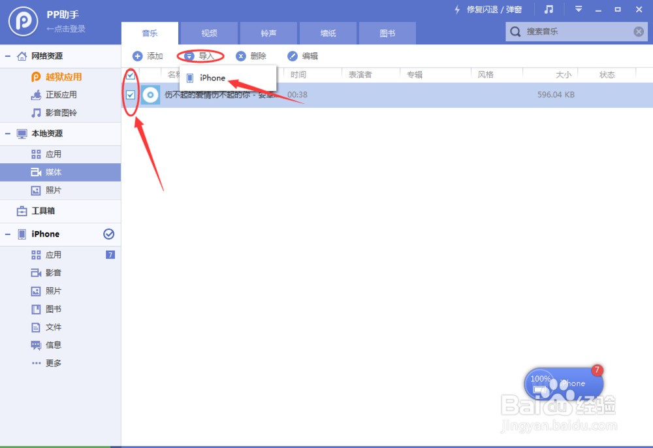Screen dimensions: 653x448
Task: Collapse the 网络资源 section
Action: point(7,56)
